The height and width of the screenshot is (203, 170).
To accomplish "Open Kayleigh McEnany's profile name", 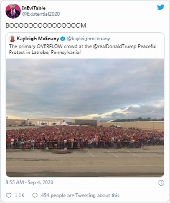I will (x=38, y=39).
